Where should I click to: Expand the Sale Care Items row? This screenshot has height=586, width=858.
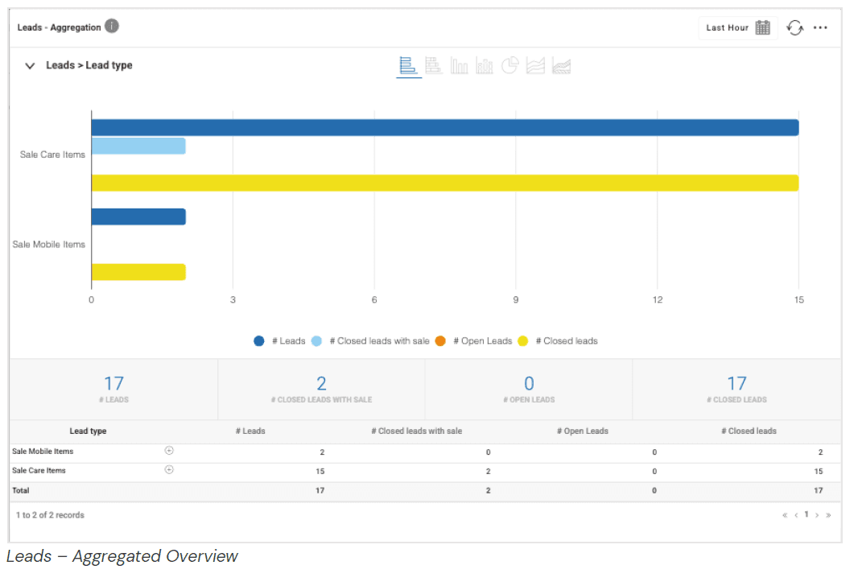click(169, 470)
